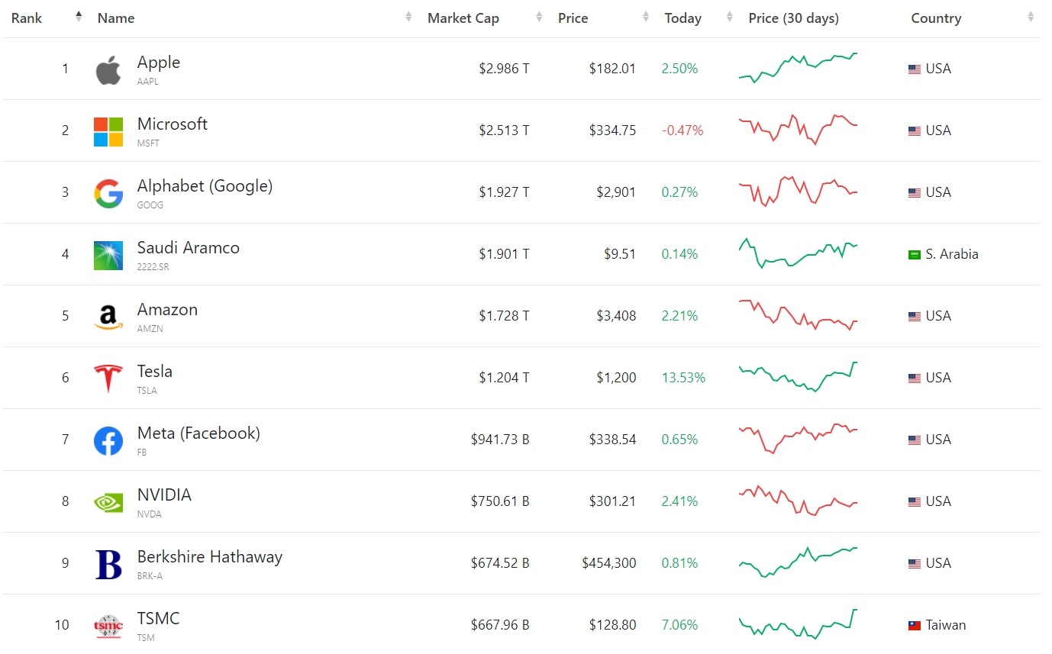Open the Apple company link
The height and width of the screenshot is (654, 1052).
pos(159,63)
